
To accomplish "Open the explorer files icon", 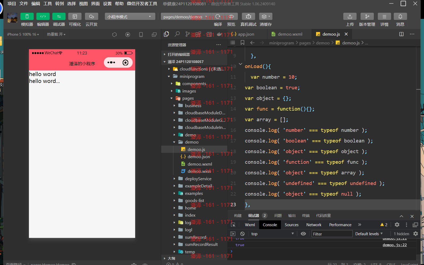I will coord(166,34).
